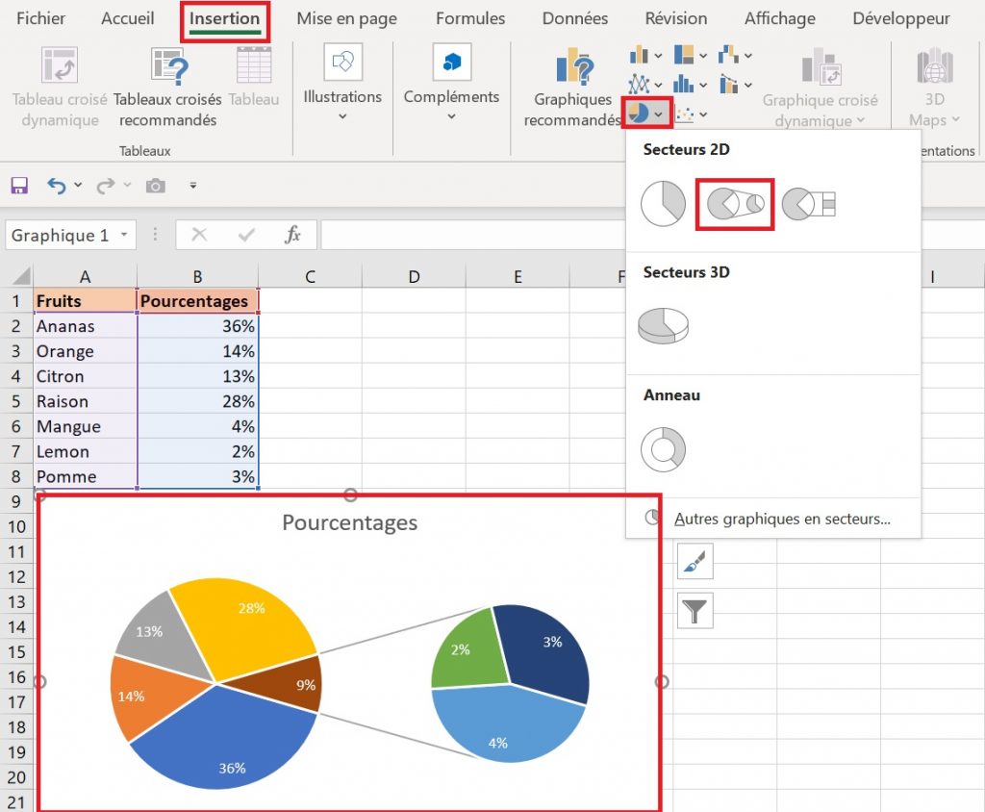985x812 pixels.
Task: Click the camera icon on Quick Access Toolbar
Action: [155, 186]
